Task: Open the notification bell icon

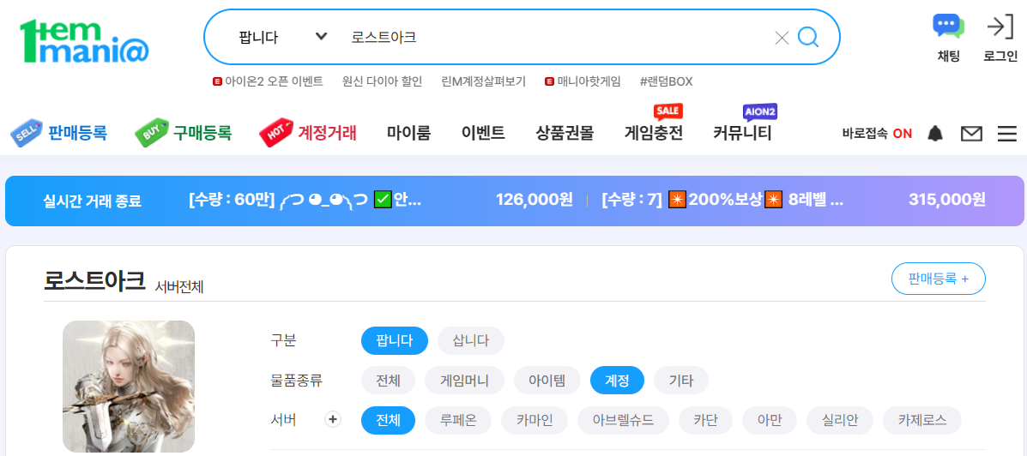Action: [935, 134]
